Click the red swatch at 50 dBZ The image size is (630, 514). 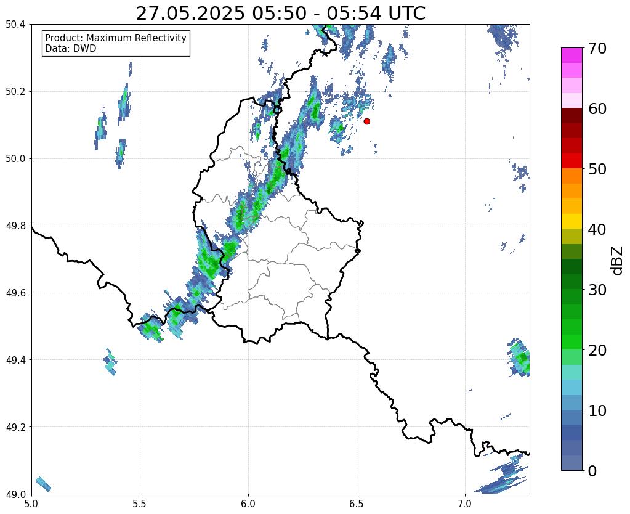(x=571, y=161)
